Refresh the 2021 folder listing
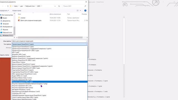The width and height of the screenshot is (178, 100). coord(59,6)
